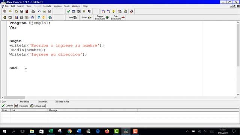Screen dimensions: 240x135
Task: Open the Search menu
Action: point(21,6)
